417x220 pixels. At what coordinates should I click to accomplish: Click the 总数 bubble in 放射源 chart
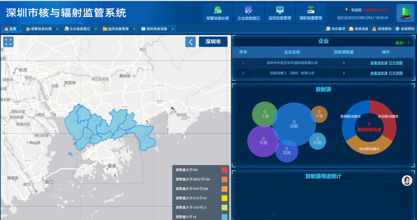294,124
